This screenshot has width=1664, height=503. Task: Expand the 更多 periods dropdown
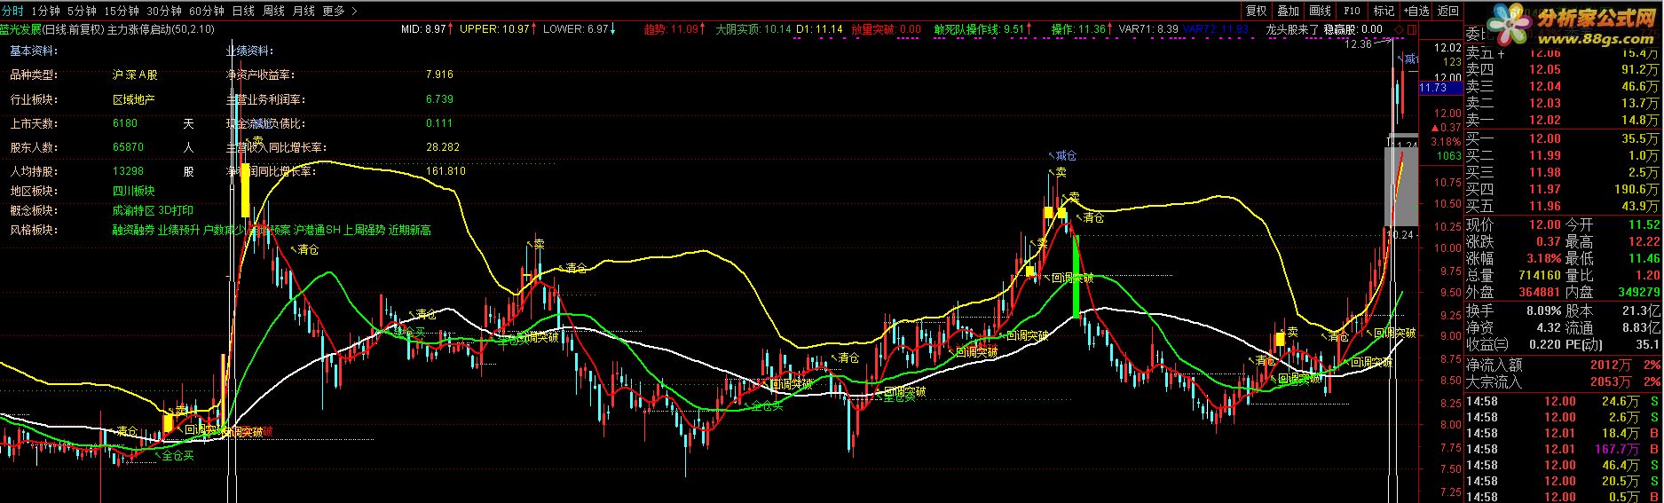click(340, 11)
